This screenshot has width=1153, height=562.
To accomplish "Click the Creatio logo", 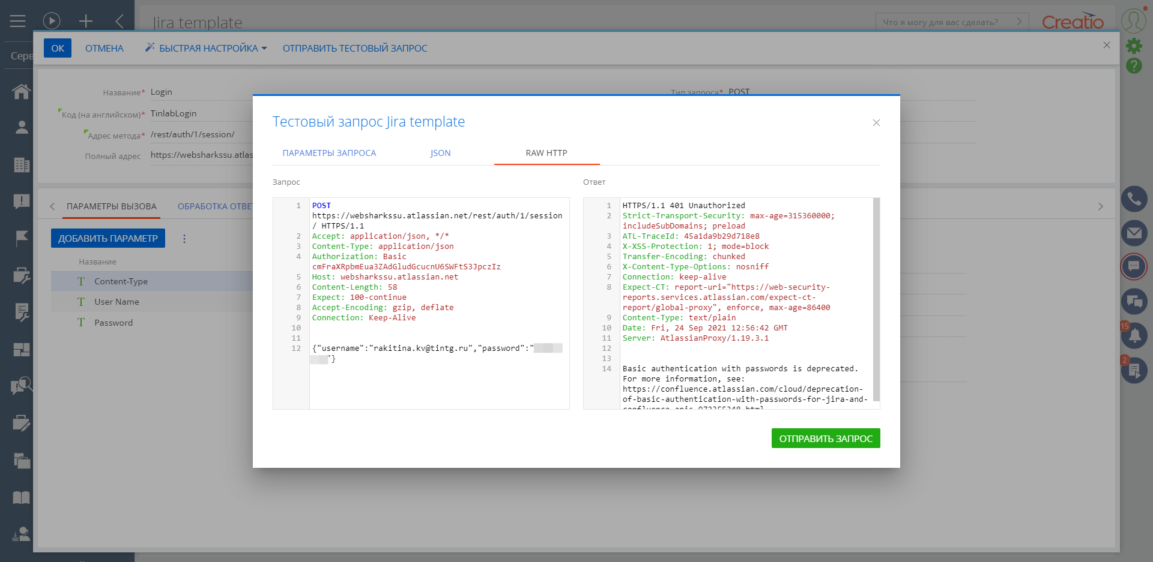I will tap(1073, 21).
